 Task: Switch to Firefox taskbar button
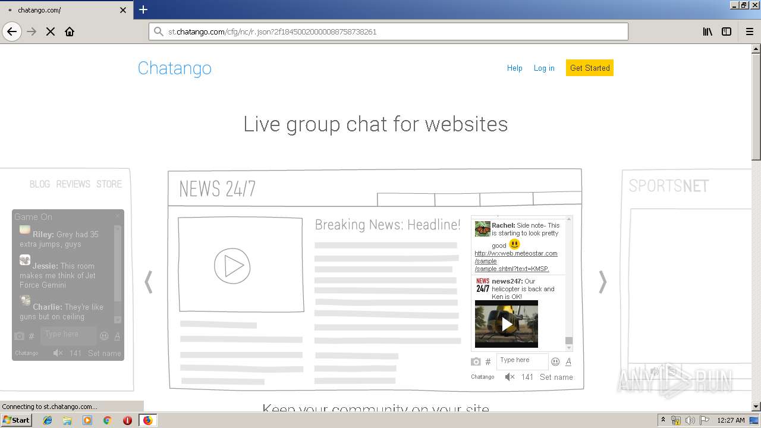[x=147, y=420]
